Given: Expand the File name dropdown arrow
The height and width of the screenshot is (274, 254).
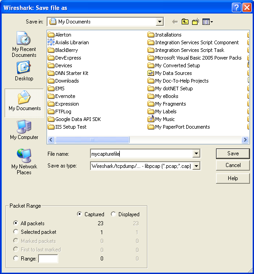Looking at the screenshot, I should tap(196, 153).
